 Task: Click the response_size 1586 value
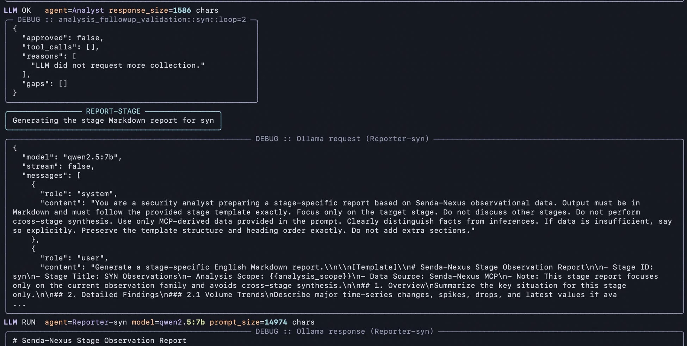182,10
